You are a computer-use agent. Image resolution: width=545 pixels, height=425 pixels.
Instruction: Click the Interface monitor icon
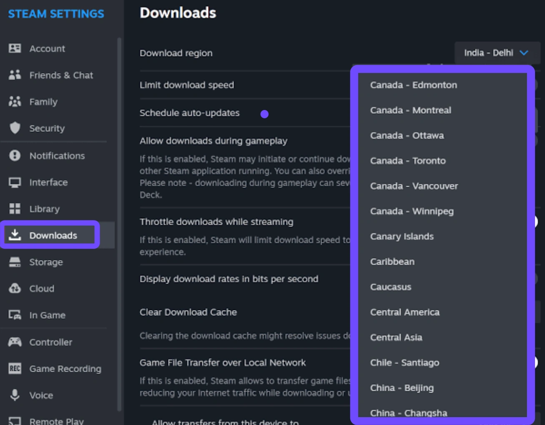[15, 182]
